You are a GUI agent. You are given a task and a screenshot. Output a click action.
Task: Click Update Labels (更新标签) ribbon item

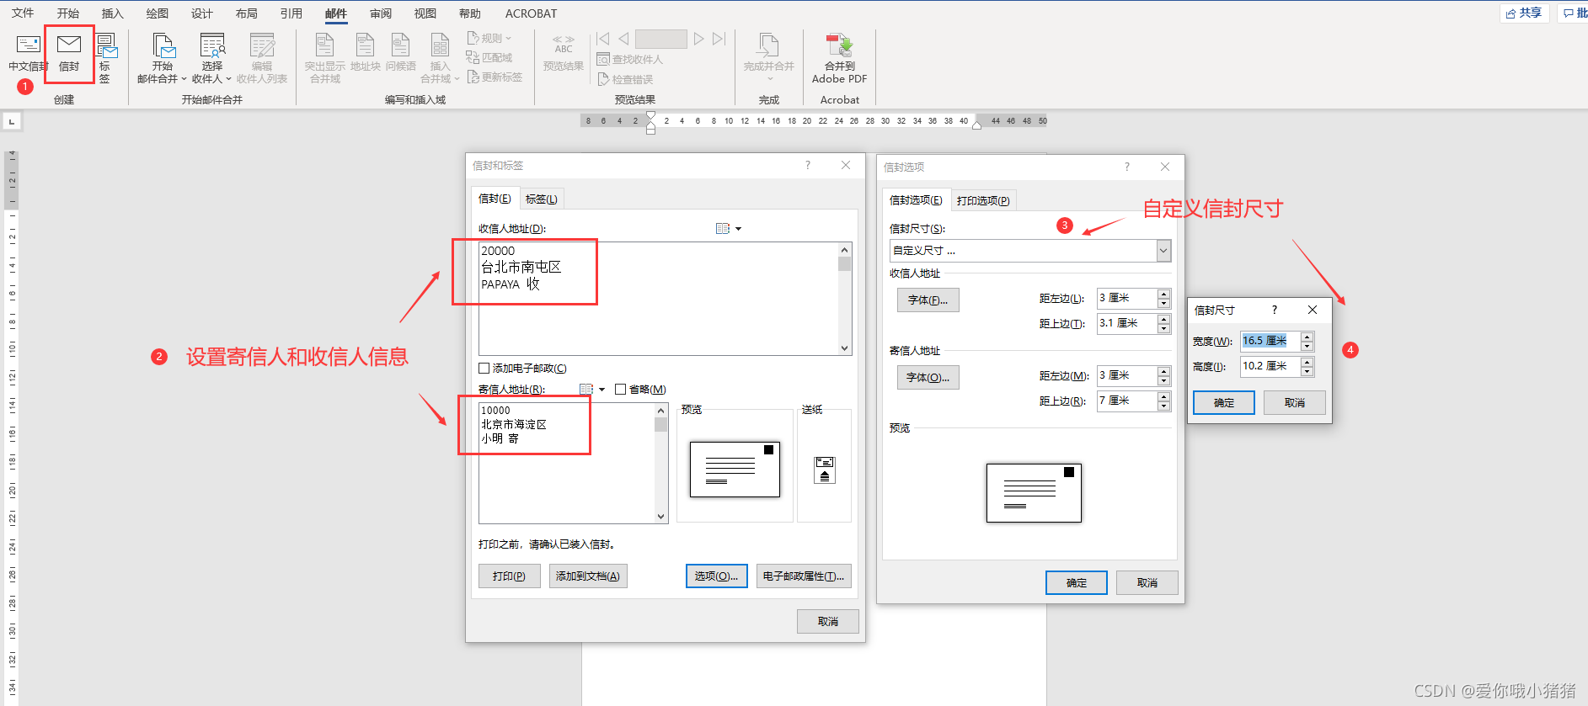point(495,77)
